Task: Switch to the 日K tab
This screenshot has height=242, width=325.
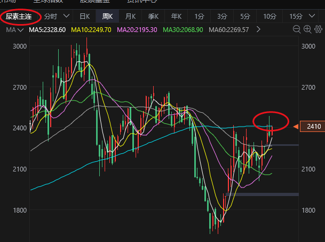Action: click(85, 17)
